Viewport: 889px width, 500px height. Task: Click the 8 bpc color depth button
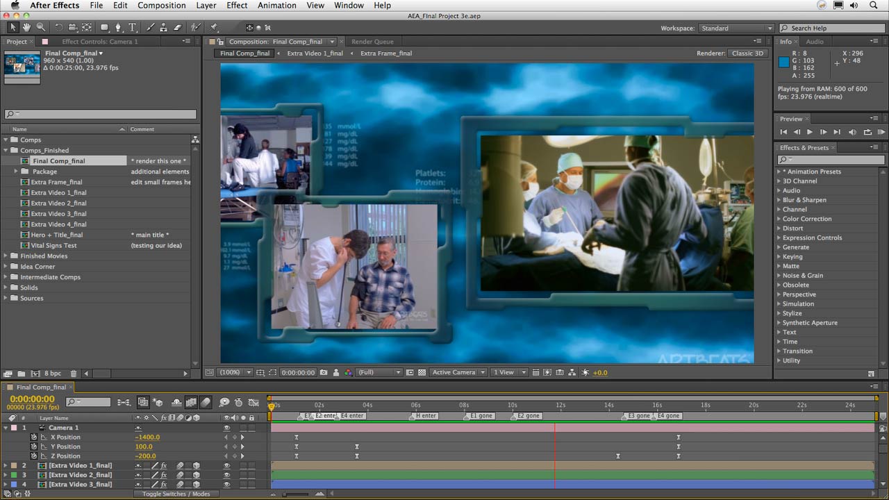tap(51, 374)
